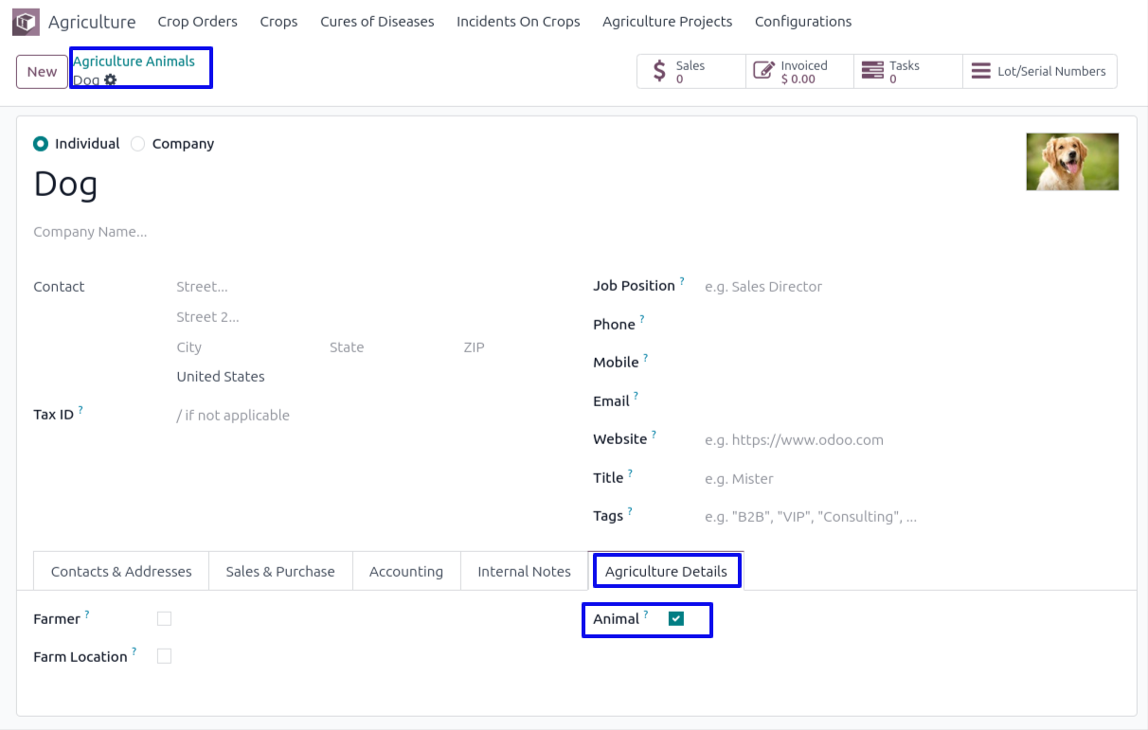Open the gear actions menu beside Dog
Viewport: 1148px width, 730px height.
pyautogui.click(x=111, y=80)
